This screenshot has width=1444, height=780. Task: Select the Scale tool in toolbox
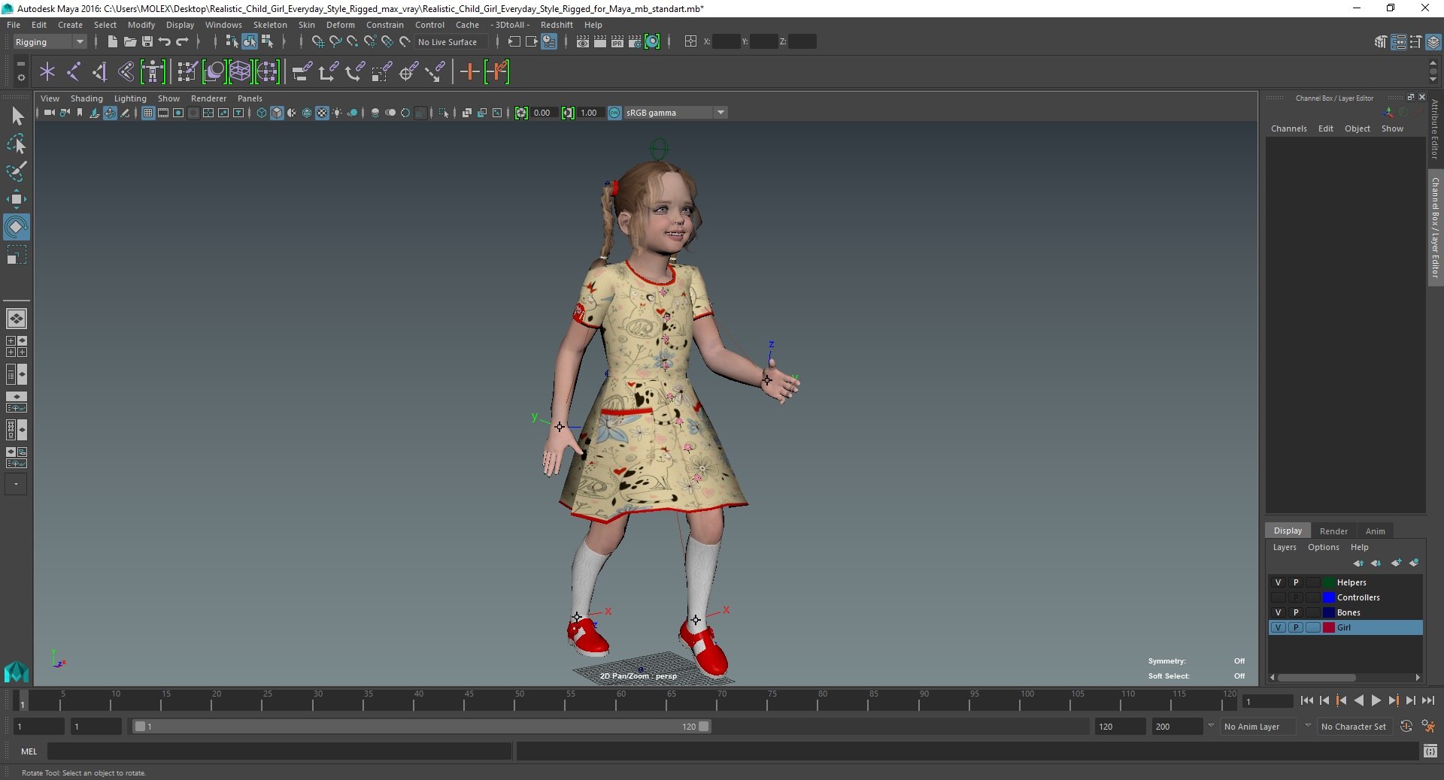pos(17,255)
